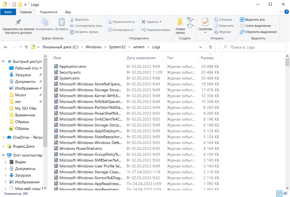Select Windows PowerShell.evtx file

[81, 148]
